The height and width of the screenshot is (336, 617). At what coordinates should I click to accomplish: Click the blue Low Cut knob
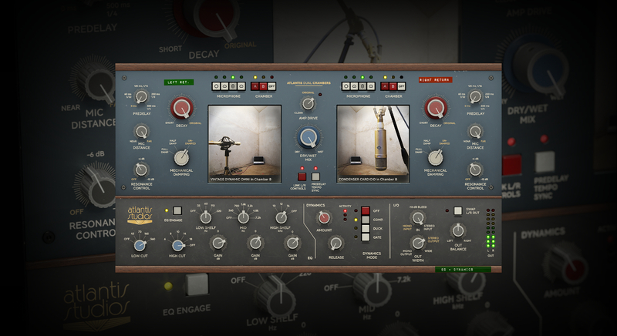(x=140, y=246)
